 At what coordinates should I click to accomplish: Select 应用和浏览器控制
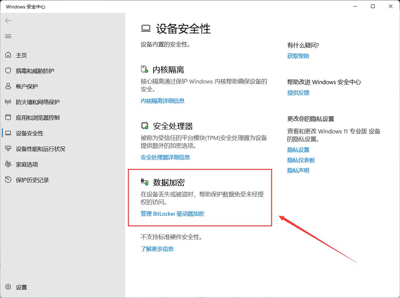(x=38, y=117)
